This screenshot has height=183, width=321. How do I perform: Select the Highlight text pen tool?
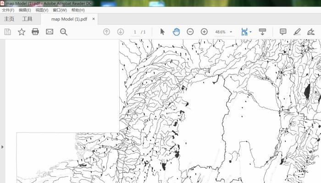tap(297, 32)
